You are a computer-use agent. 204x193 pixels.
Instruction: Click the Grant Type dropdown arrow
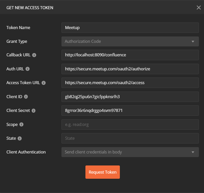coord(193,42)
